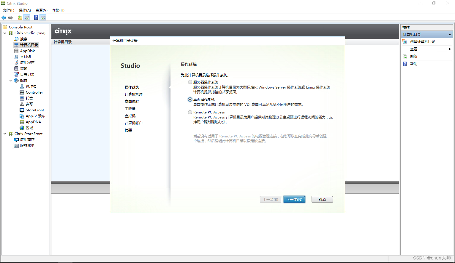This screenshot has height=263, width=455.
Task: Click the forward arrow toolbar icon
Action: tap(11, 18)
